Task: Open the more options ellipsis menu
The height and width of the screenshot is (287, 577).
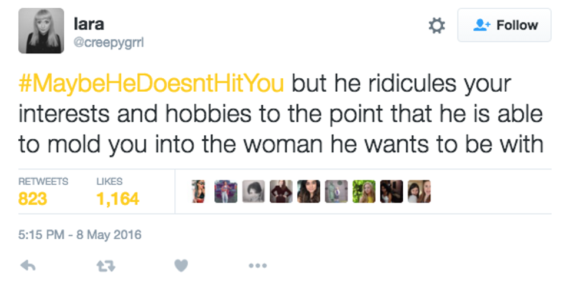Action: point(257,266)
